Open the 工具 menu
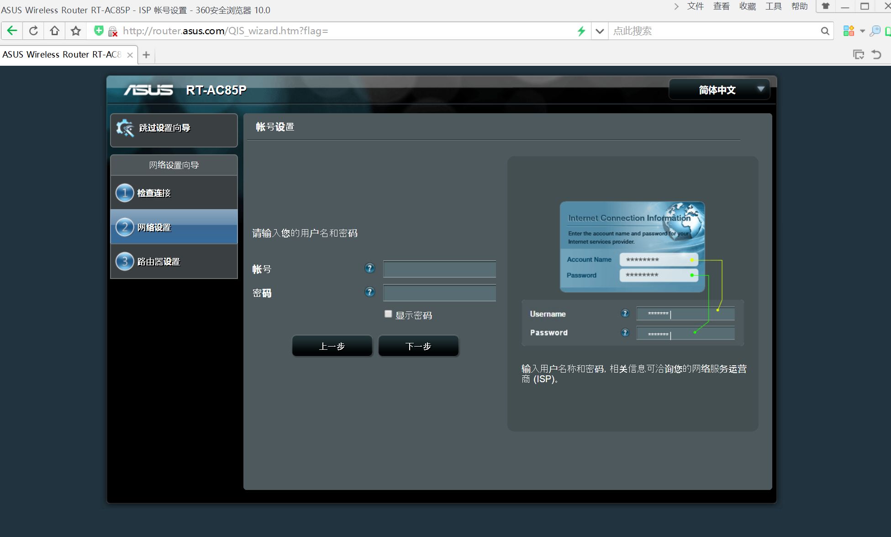The width and height of the screenshot is (891, 537). tap(774, 6)
